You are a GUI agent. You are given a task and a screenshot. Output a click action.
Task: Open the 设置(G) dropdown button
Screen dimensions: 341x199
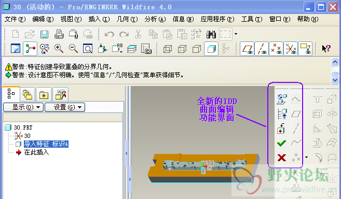point(65,107)
